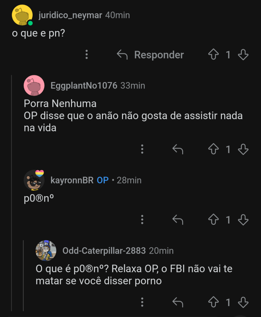Screen dimensions: 261x317
Task: Open more options on juridico_neymar's comment
Action: coord(87,55)
